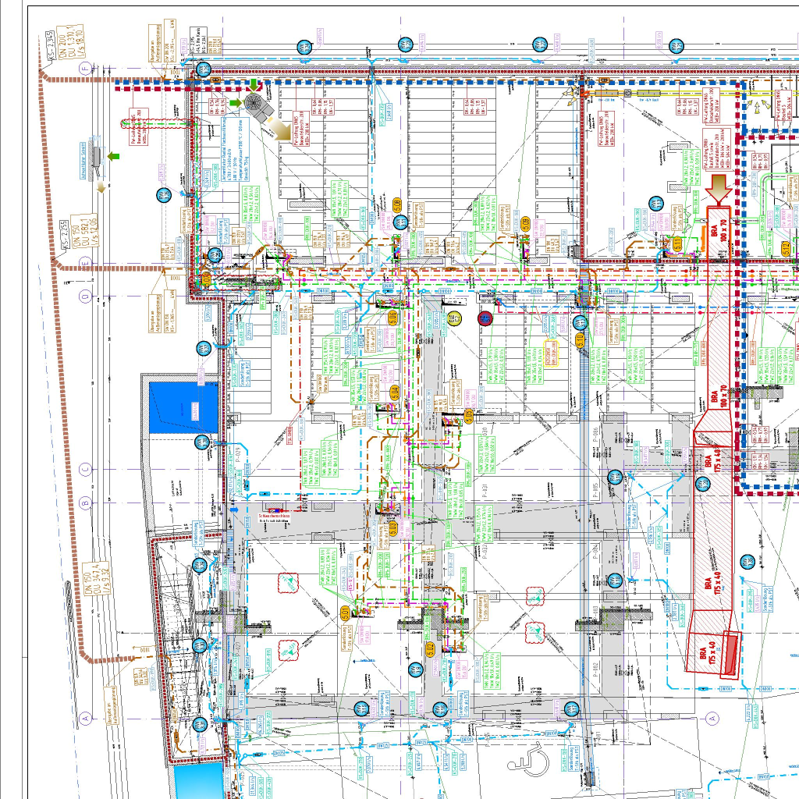Click the red and blue circular marker
This screenshot has width=799, height=799.
point(485,318)
